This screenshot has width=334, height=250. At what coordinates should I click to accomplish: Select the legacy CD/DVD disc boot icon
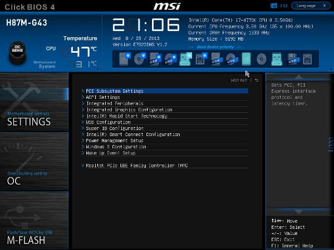point(262,59)
